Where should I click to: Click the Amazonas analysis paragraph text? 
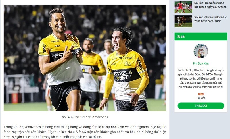click(85, 132)
